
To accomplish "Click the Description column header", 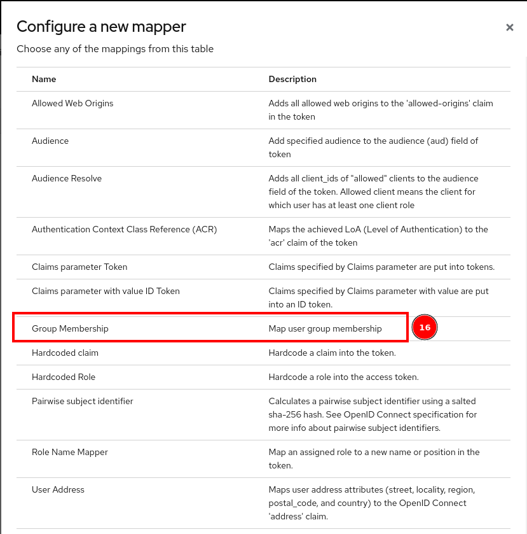I will [292, 79].
